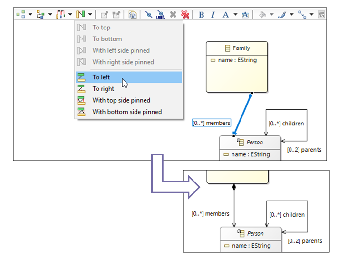The image size is (338, 258).
Task: Click the Bold formatting icon
Action: (x=201, y=15)
